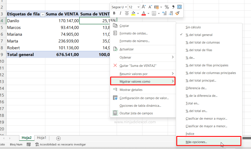The height and width of the screenshot is (149, 251).
Task: Switch to the Hoja1 sheet tab
Action: pyautogui.click(x=41, y=138)
